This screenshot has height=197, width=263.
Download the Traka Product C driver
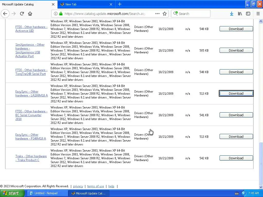(x=236, y=158)
